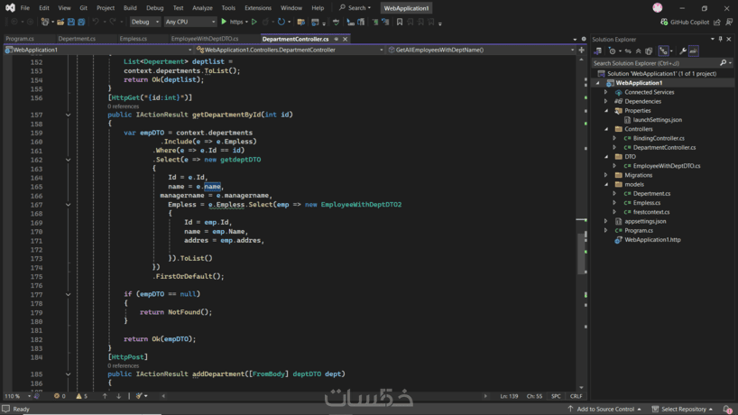The height and width of the screenshot is (415, 738).
Task: Open the Debug configuration dropdown
Action: click(144, 22)
